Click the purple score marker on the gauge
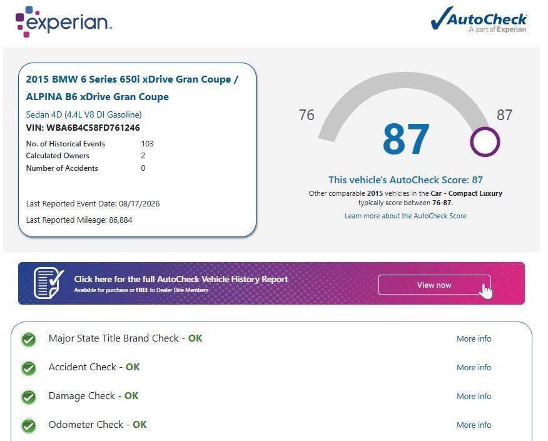Image resolution: width=548 pixels, height=441 pixels. 485,142
